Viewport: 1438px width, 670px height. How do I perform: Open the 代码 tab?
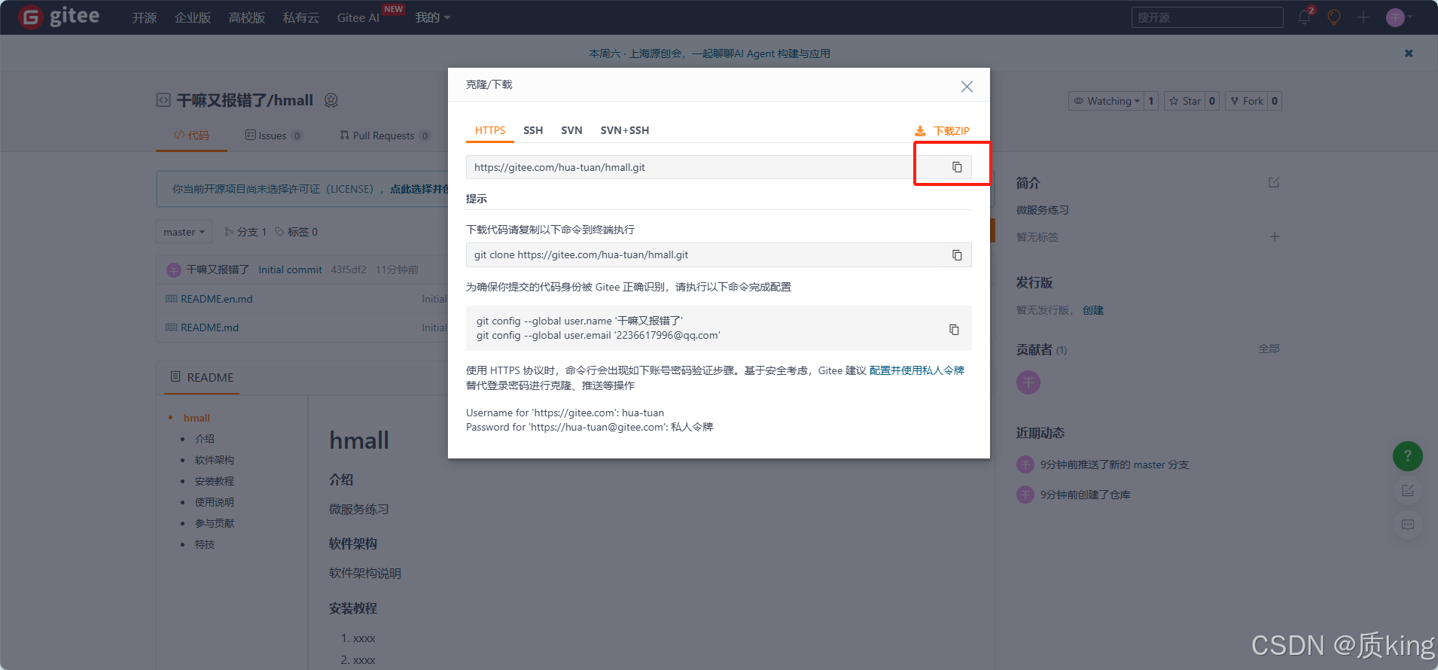191,136
